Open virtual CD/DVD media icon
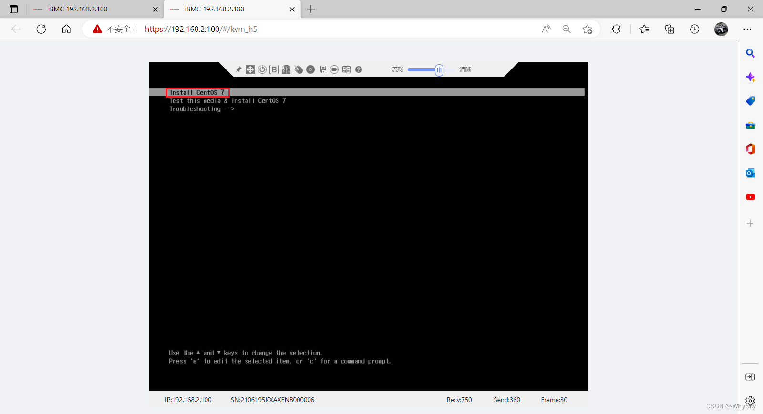This screenshot has width=763, height=414. (x=310, y=69)
